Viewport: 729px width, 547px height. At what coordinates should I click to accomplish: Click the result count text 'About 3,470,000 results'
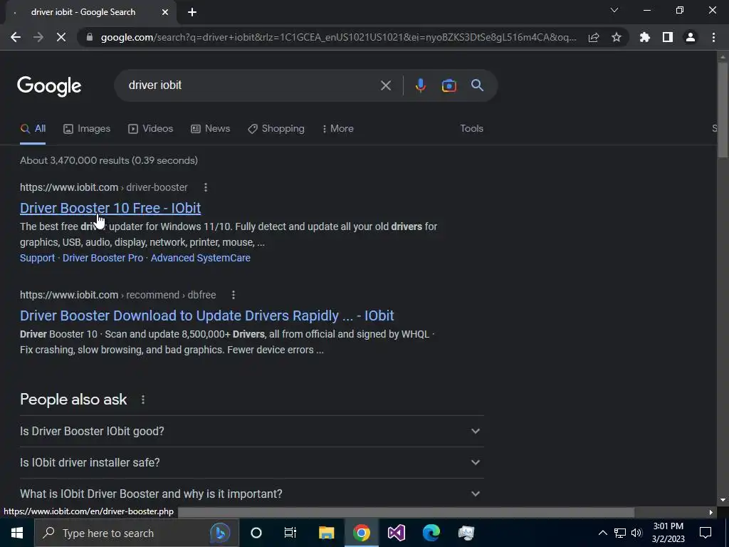pyautogui.click(x=74, y=160)
